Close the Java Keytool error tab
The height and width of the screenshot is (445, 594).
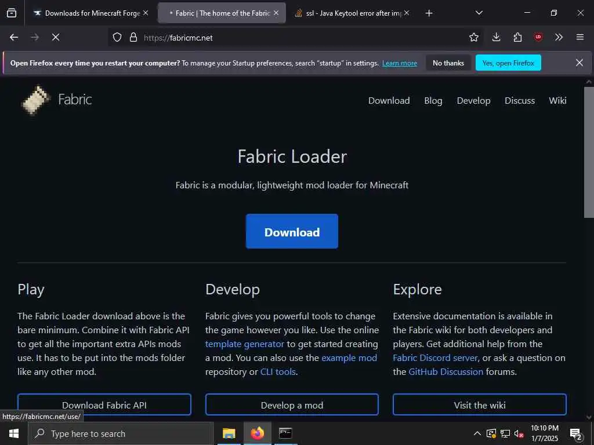(407, 13)
